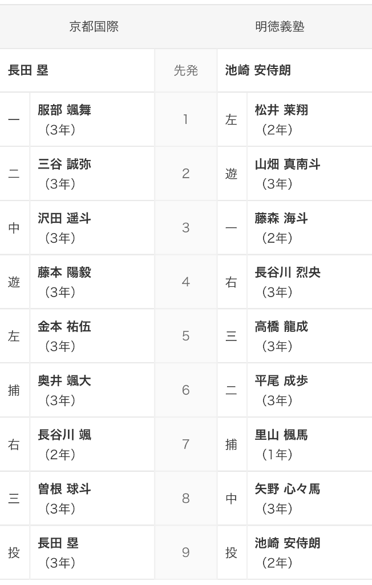
Task: Select second baseman 平尾 成歩
Action: pos(281,380)
